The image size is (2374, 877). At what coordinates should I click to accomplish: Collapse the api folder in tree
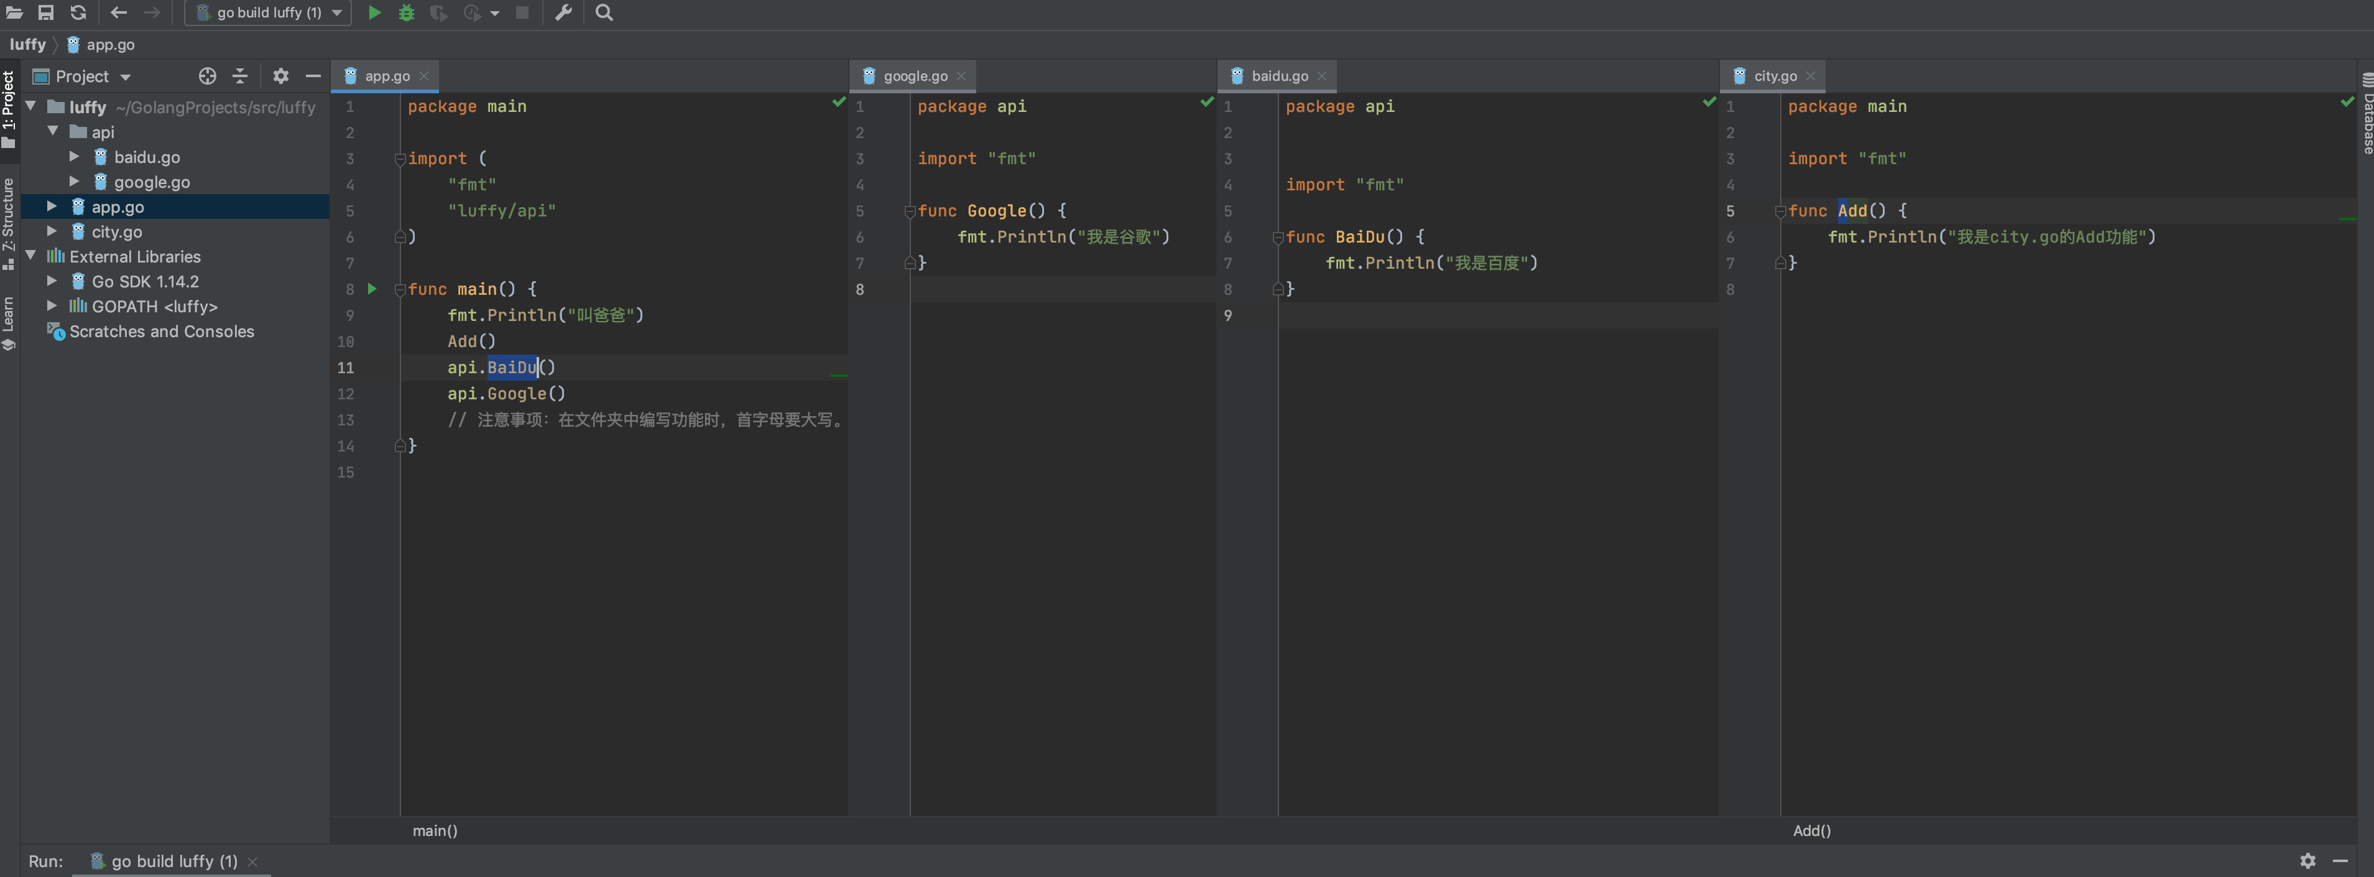click(x=53, y=132)
